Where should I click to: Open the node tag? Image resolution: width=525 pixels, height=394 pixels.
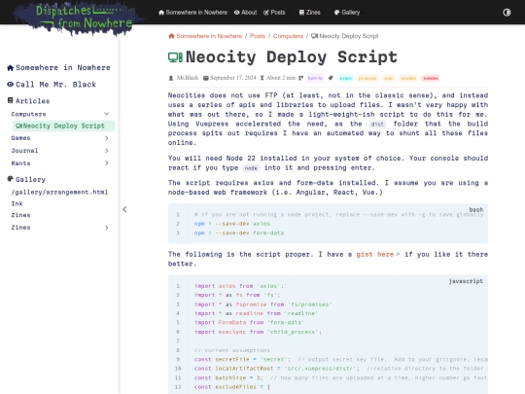pos(388,78)
